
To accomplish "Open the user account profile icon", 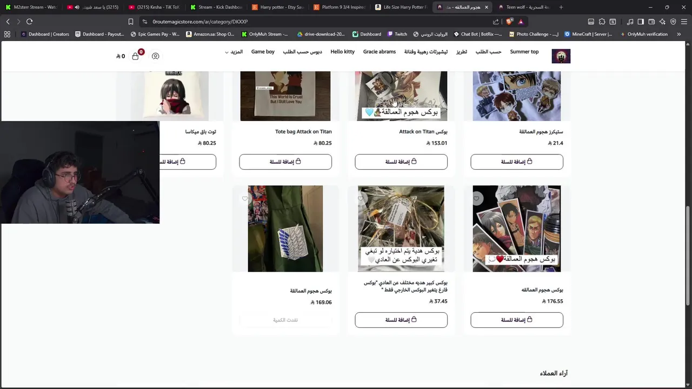I will [x=155, y=56].
